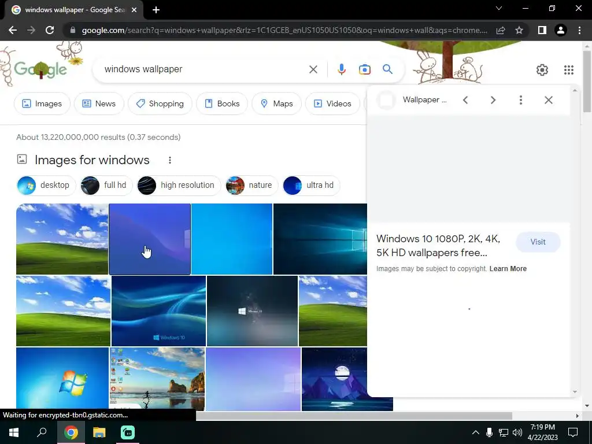The image size is (592, 444).
Task: Click the horizontal scrollbar at bottom
Action: click(x=354, y=416)
